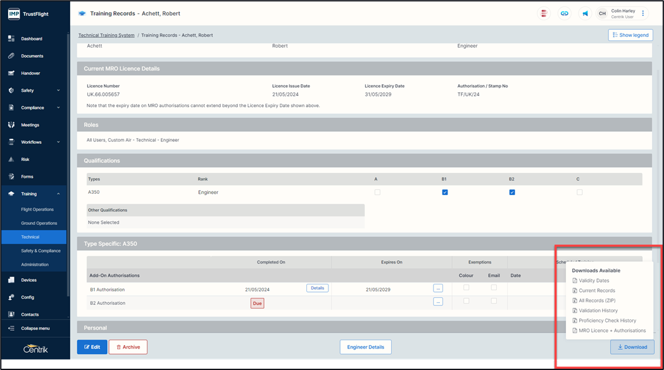This screenshot has height=370, width=664.
Task: Open the Risk warning icon
Action: click(x=11, y=160)
